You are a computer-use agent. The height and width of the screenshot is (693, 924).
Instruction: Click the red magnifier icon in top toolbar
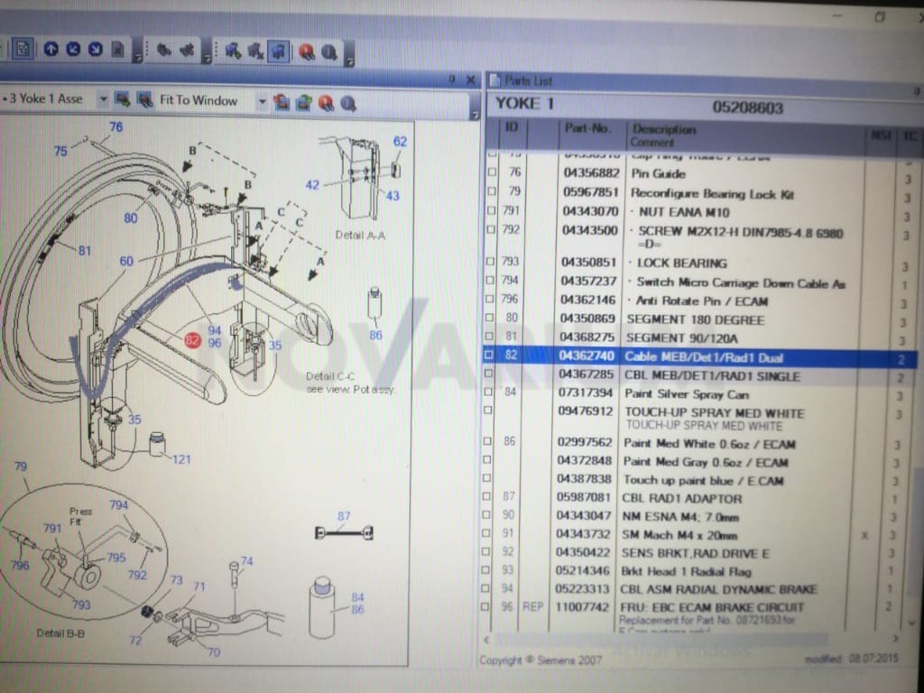click(307, 51)
